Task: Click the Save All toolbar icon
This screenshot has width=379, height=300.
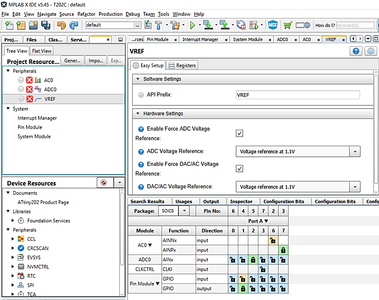Action: (x=46, y=25)
